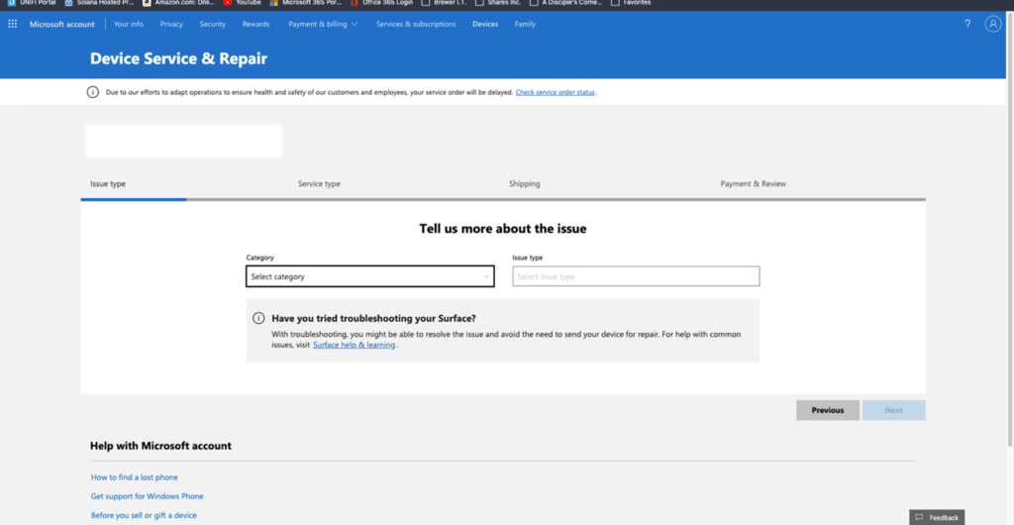Viewport: 1014px width, 525px height.
Task: Open the help question mark icon
Action: (967, 24)
